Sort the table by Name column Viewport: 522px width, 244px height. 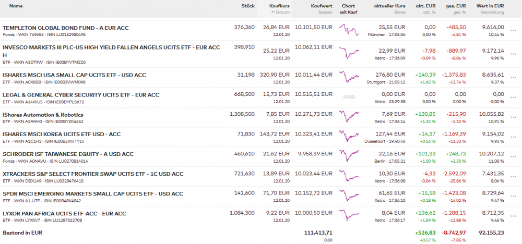16,6
